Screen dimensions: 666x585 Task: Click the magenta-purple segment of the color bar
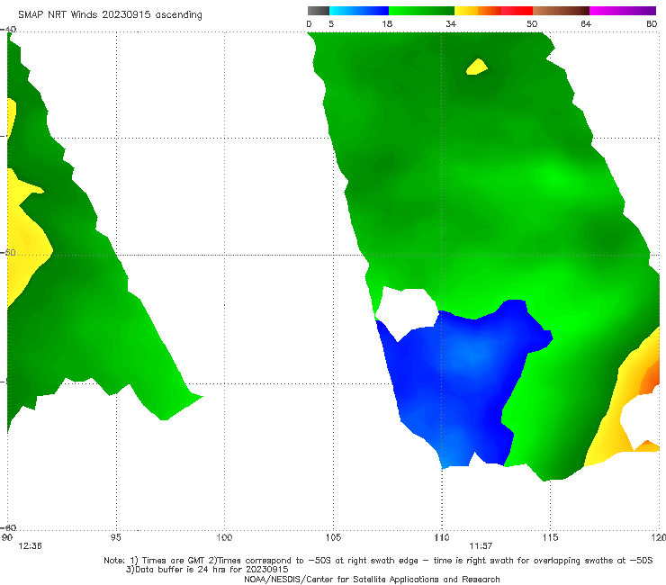[x=623, y=11]
